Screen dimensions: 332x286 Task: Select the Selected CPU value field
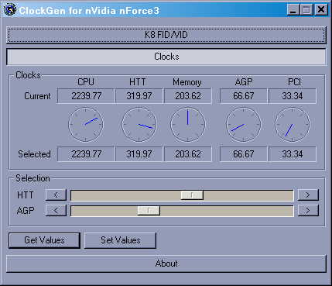point(86,154)
